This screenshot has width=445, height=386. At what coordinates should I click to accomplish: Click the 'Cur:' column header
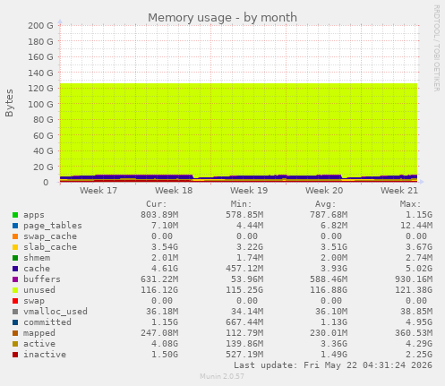click(157, 204)
